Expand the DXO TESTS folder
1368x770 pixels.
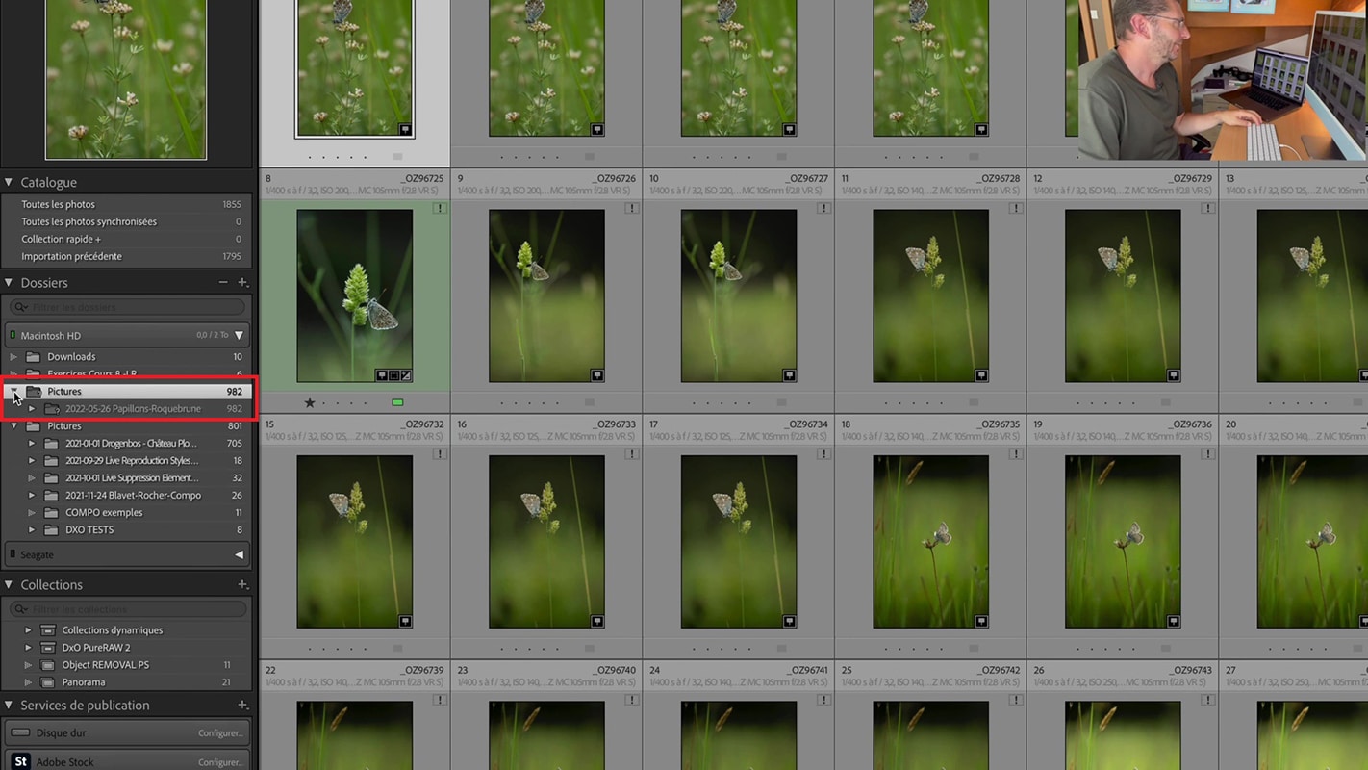coord(32,530)
